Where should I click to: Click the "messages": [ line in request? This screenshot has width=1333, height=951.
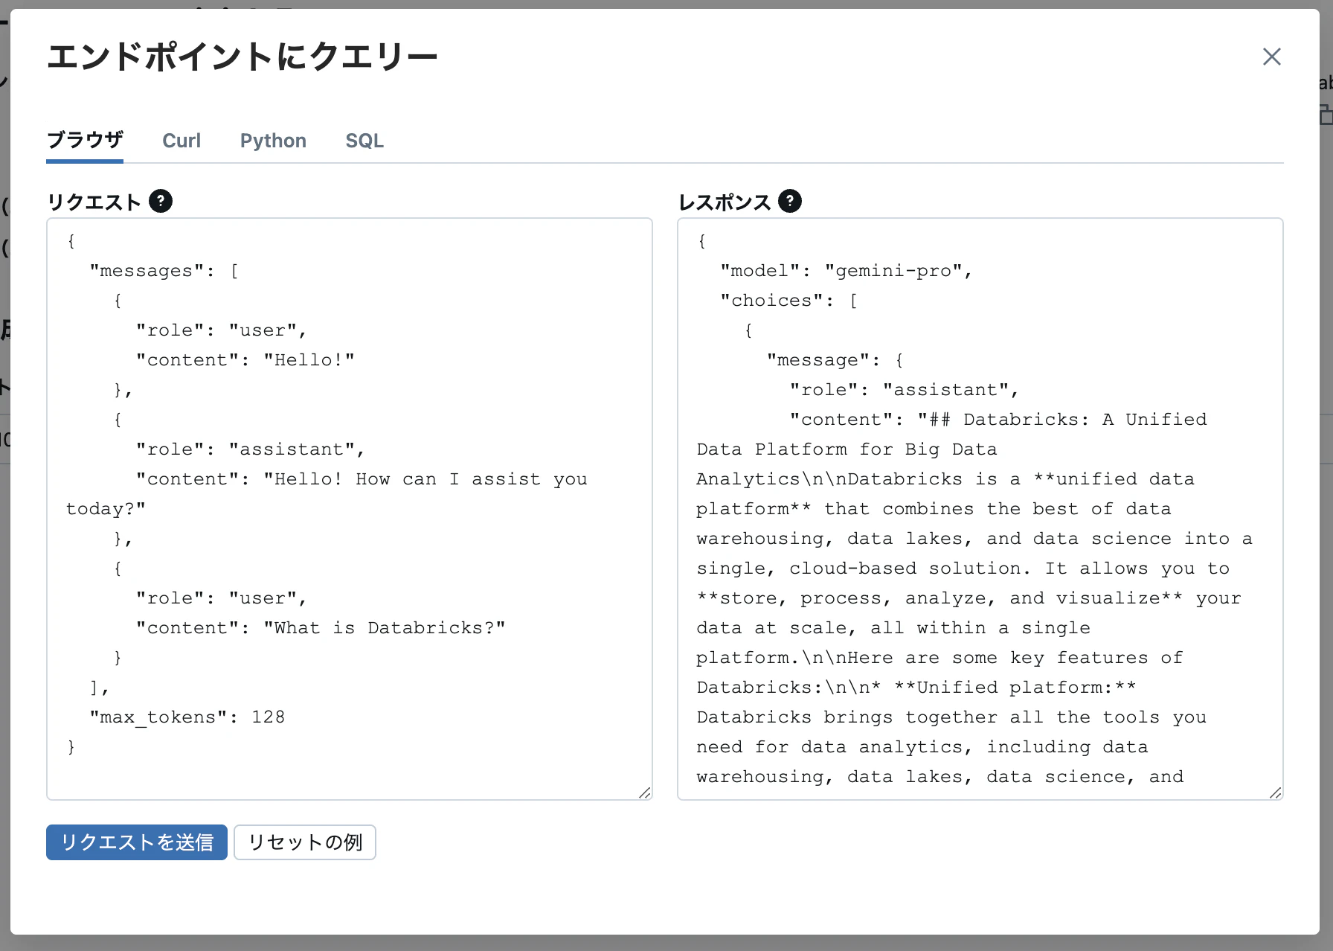coord(164,271)
